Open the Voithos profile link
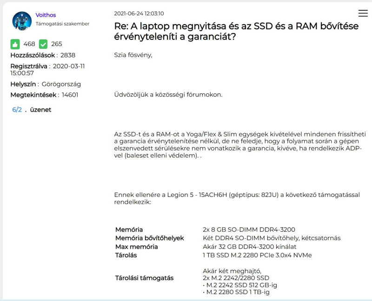 46,15
